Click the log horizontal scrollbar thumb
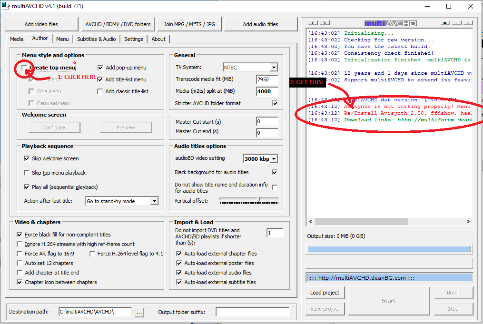This screenshot has width=483, height=324. tap(361, 221)
